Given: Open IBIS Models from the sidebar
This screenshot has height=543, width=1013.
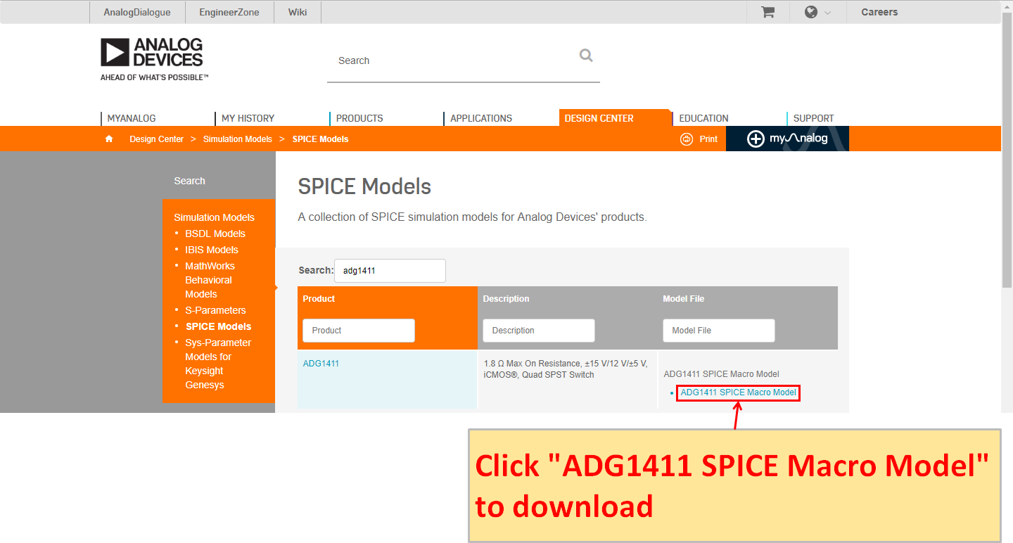Looking at the screenshot, I should 212,249.
